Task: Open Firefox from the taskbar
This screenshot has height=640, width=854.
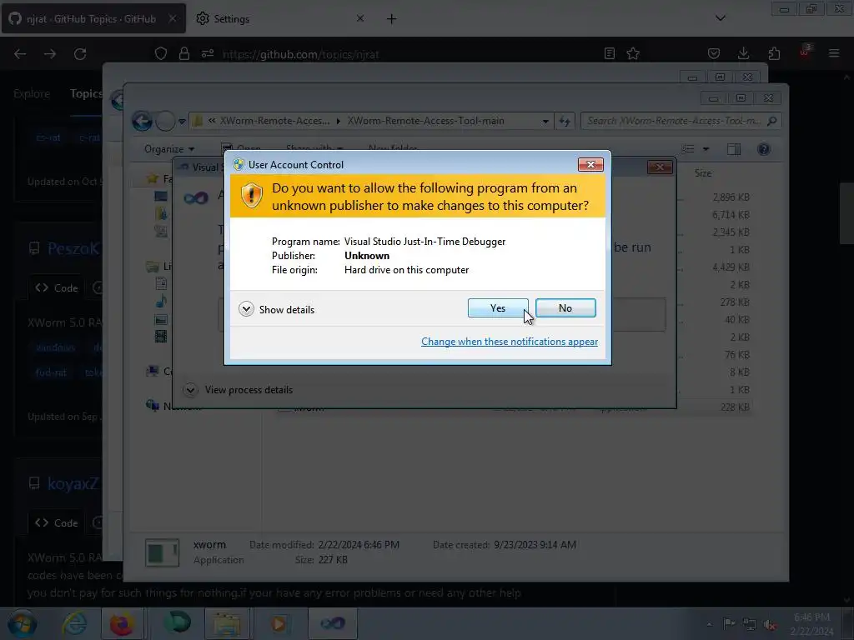Action: (x=122, y=623)
